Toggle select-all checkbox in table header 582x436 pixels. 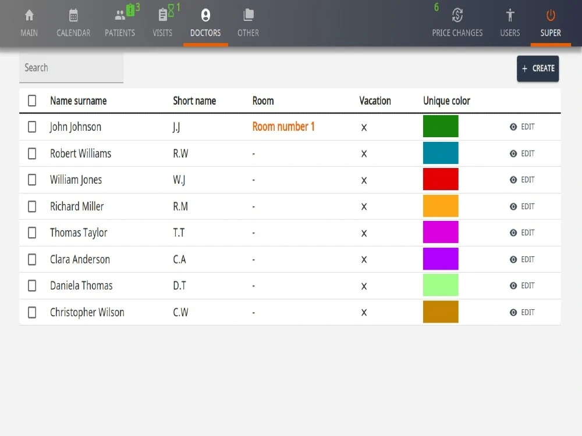[32, 101]
